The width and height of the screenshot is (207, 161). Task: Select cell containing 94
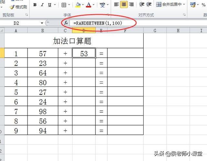coord(43,130)
